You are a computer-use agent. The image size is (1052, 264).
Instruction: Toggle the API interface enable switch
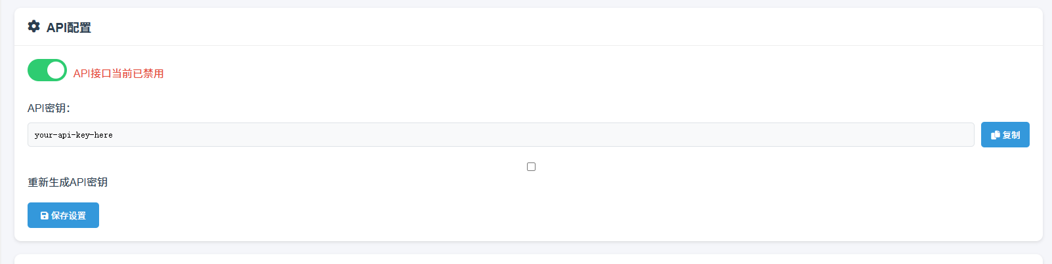47,70
